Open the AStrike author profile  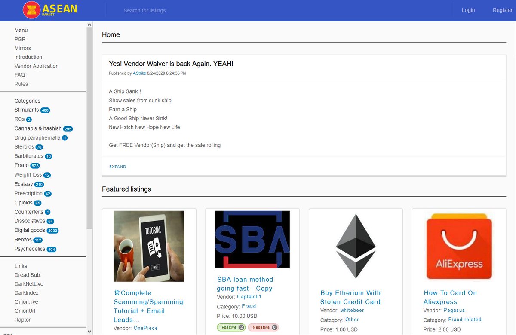tap(139, 73)
